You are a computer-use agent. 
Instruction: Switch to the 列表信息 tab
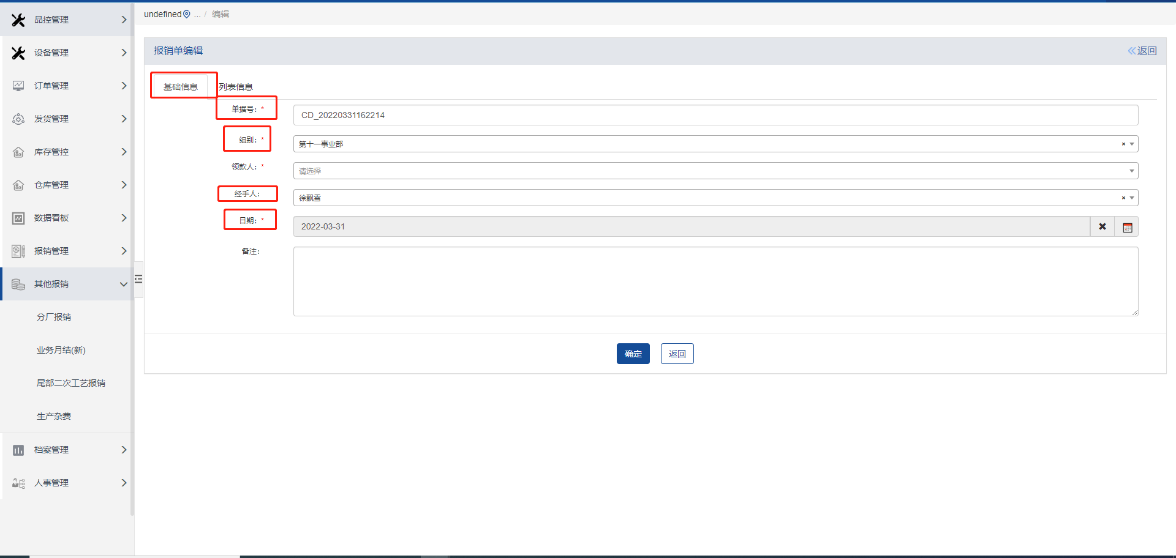point(236,87)
